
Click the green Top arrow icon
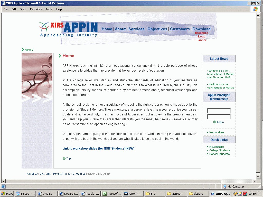(x=64, y=158)
